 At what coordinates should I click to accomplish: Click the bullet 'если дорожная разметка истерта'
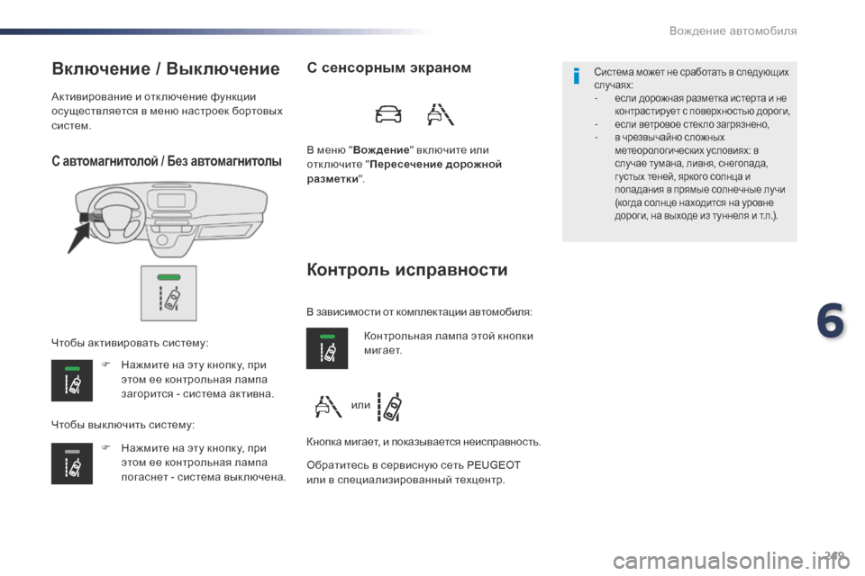point(702,104)
